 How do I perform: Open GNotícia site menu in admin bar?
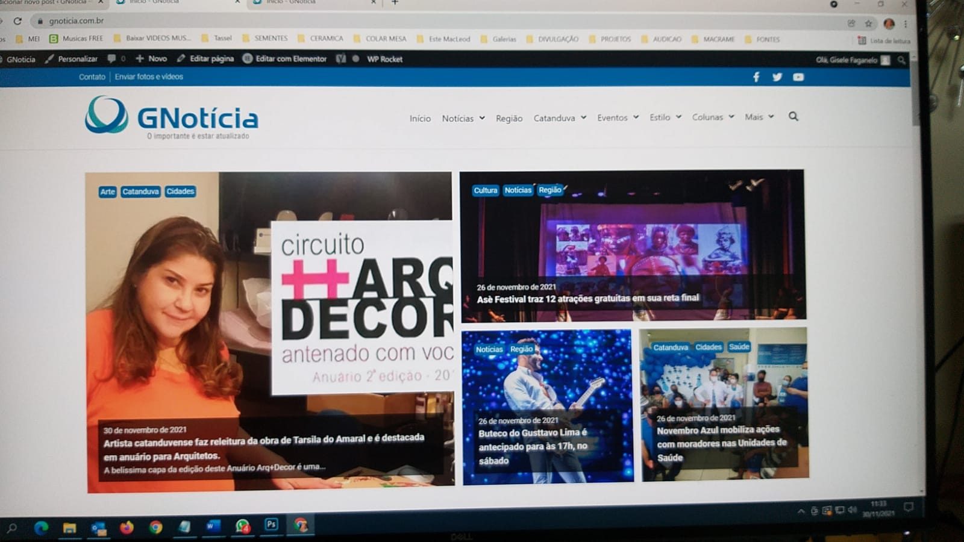pos(19,59)
